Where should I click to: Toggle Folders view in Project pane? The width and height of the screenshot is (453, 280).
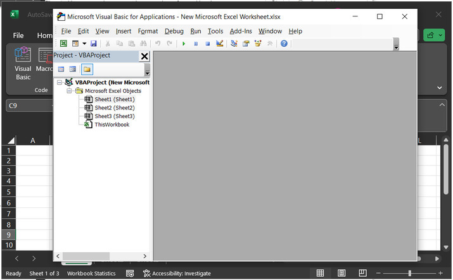coord(87,69)
